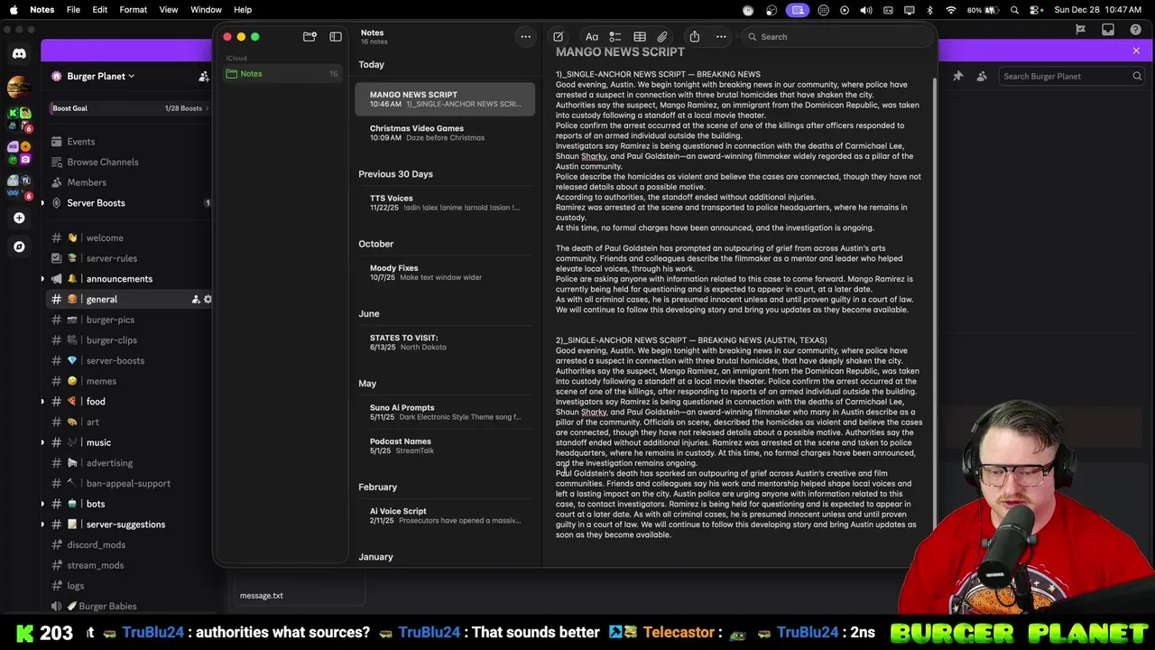The width and height of the screenshot is (1155, 650).
Task: Create invite for general channel
Action: [x=196, y=300]
